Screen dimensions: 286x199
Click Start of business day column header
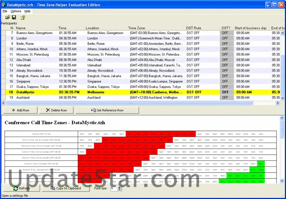(x=252, y=28)
